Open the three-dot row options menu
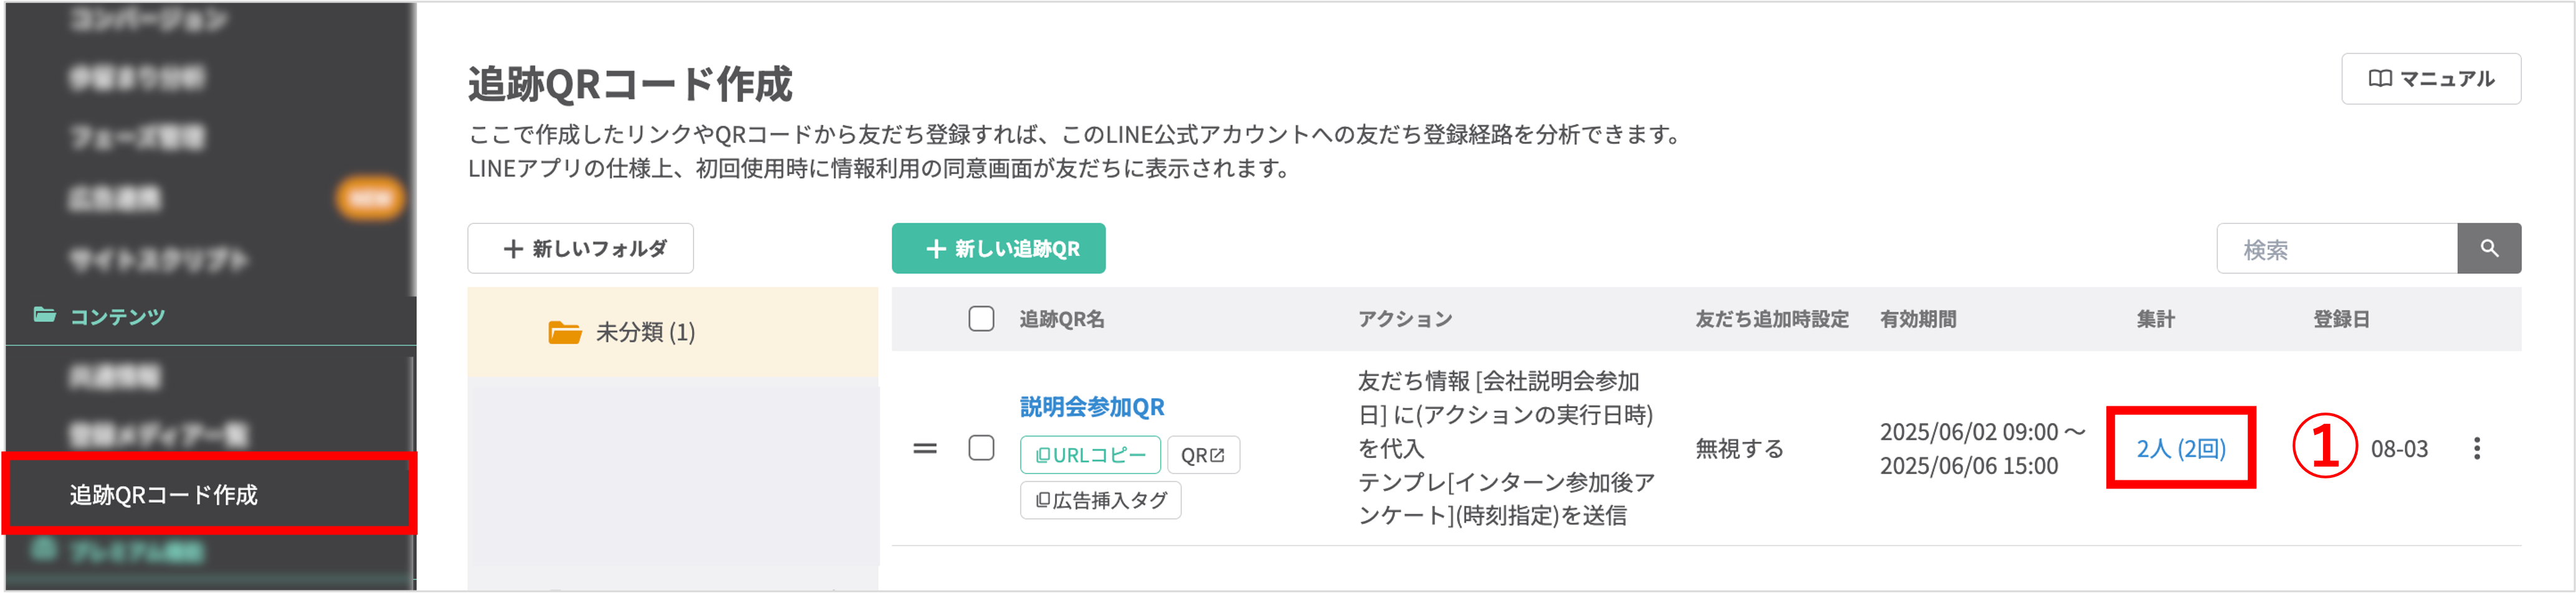The image size is (2576, 593). [x=2476, y=448]
